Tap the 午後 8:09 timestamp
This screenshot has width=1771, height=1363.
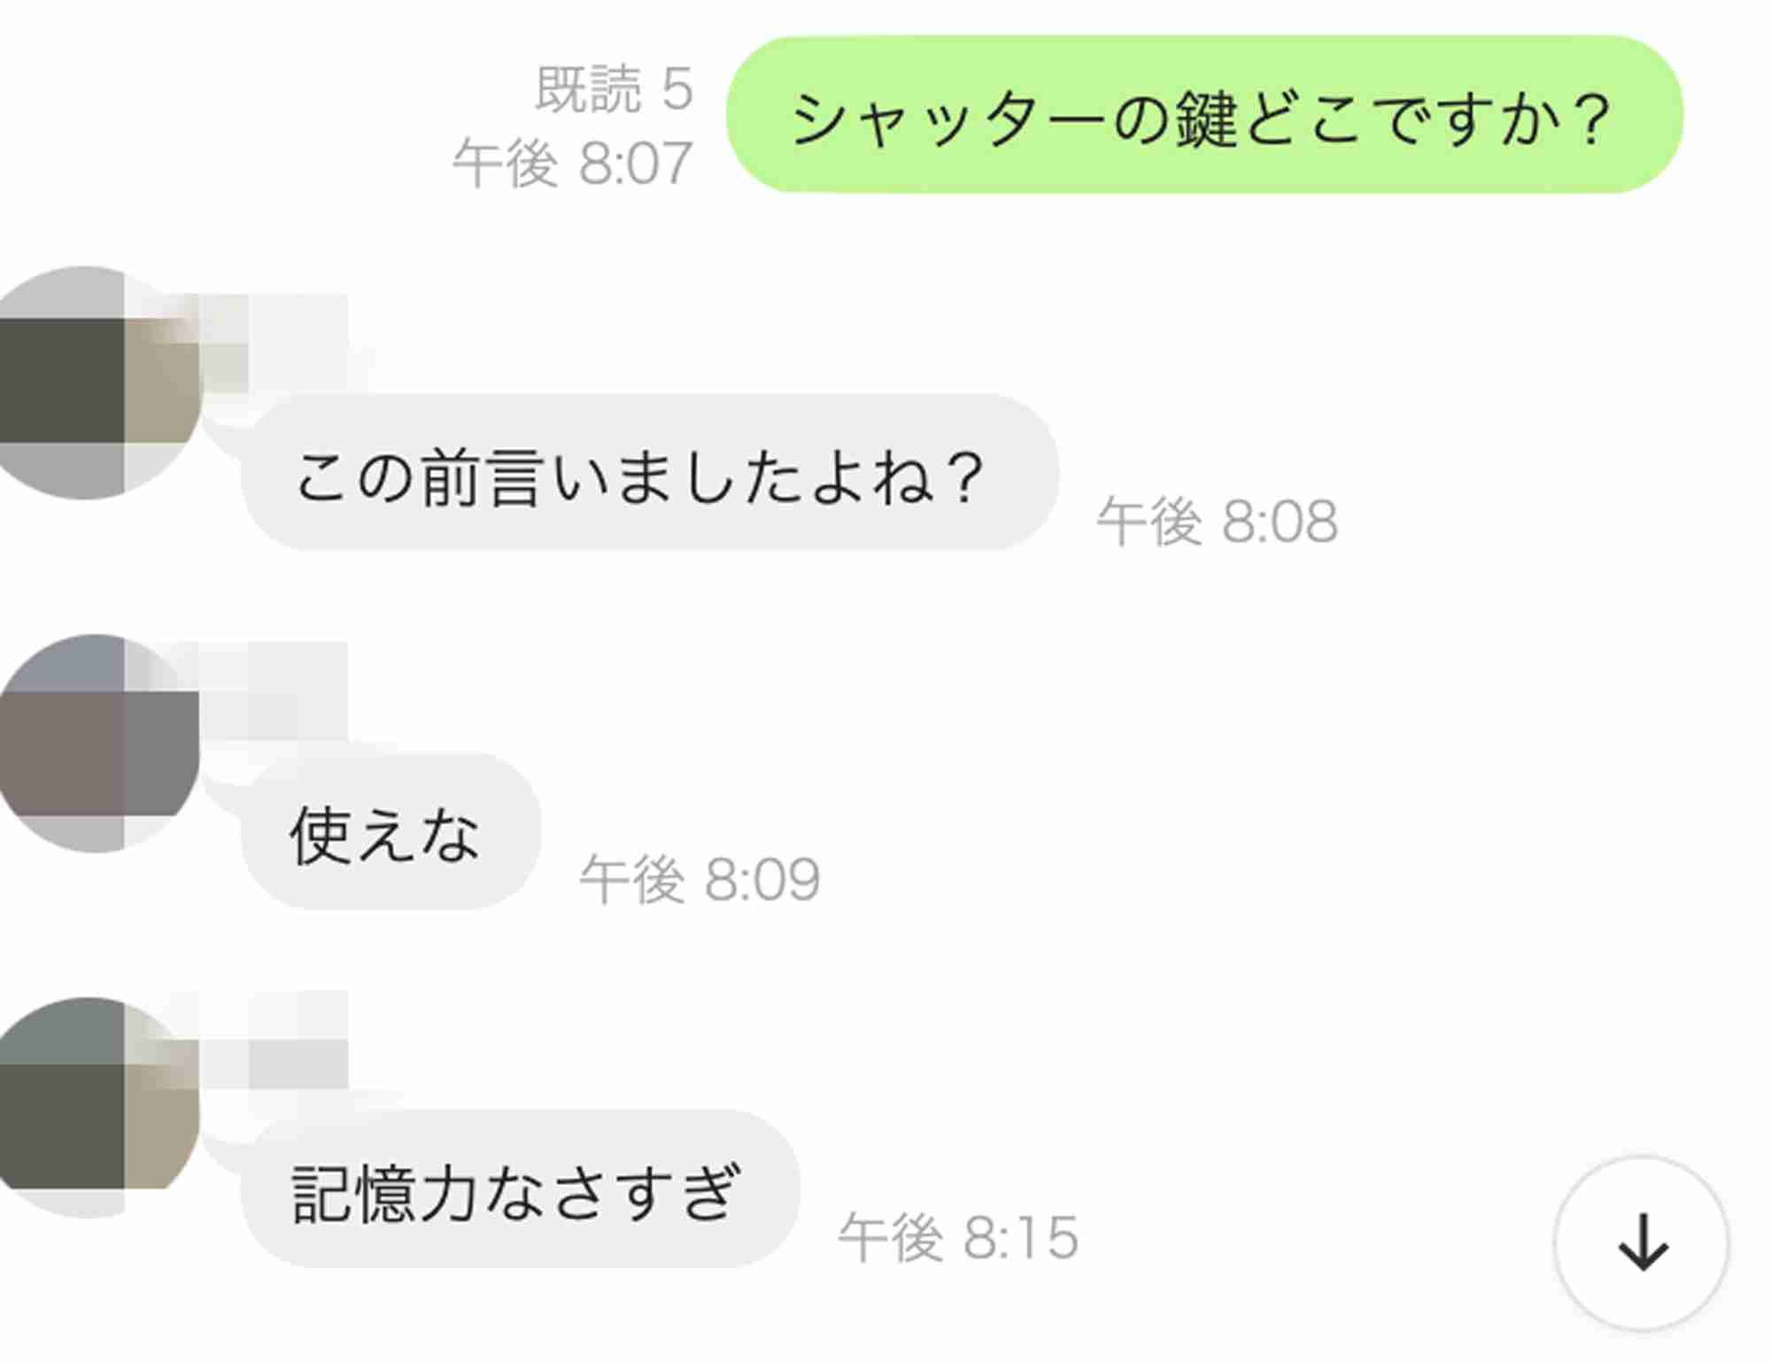(700, 880)
